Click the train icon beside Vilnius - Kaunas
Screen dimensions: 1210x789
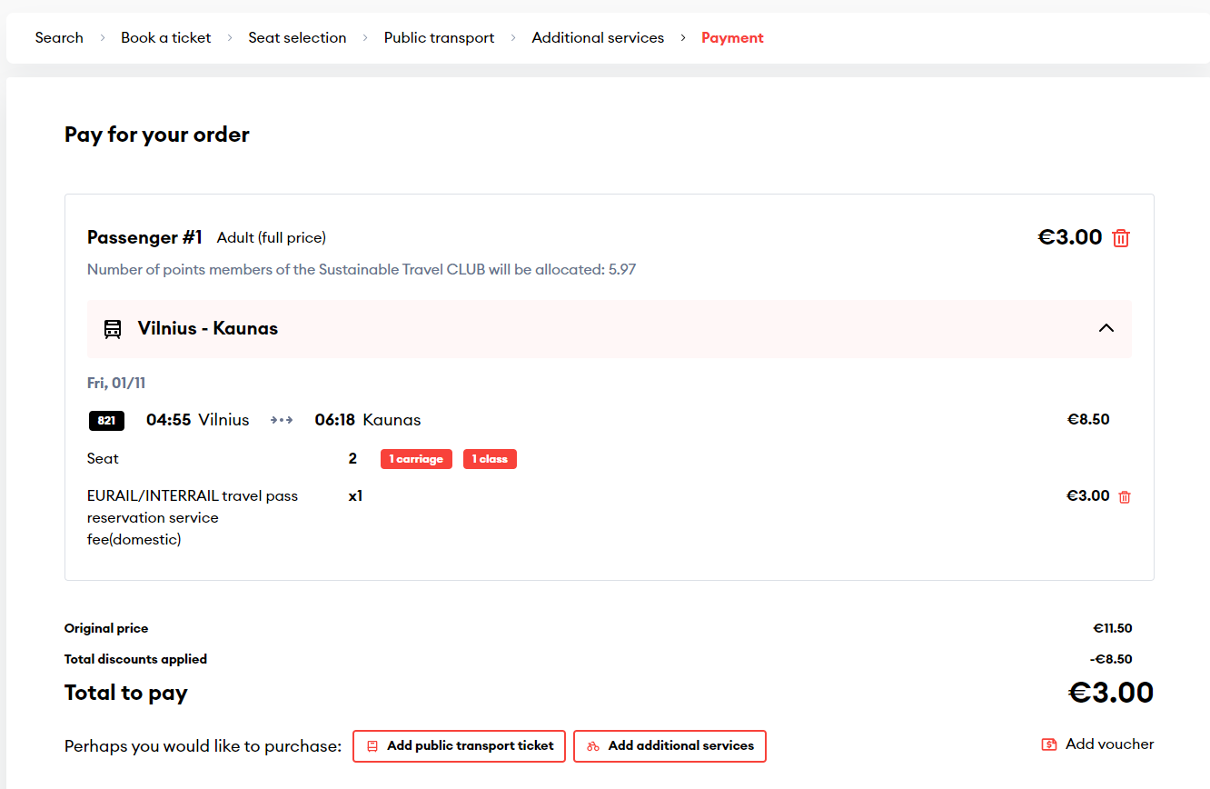coord(113,329)
